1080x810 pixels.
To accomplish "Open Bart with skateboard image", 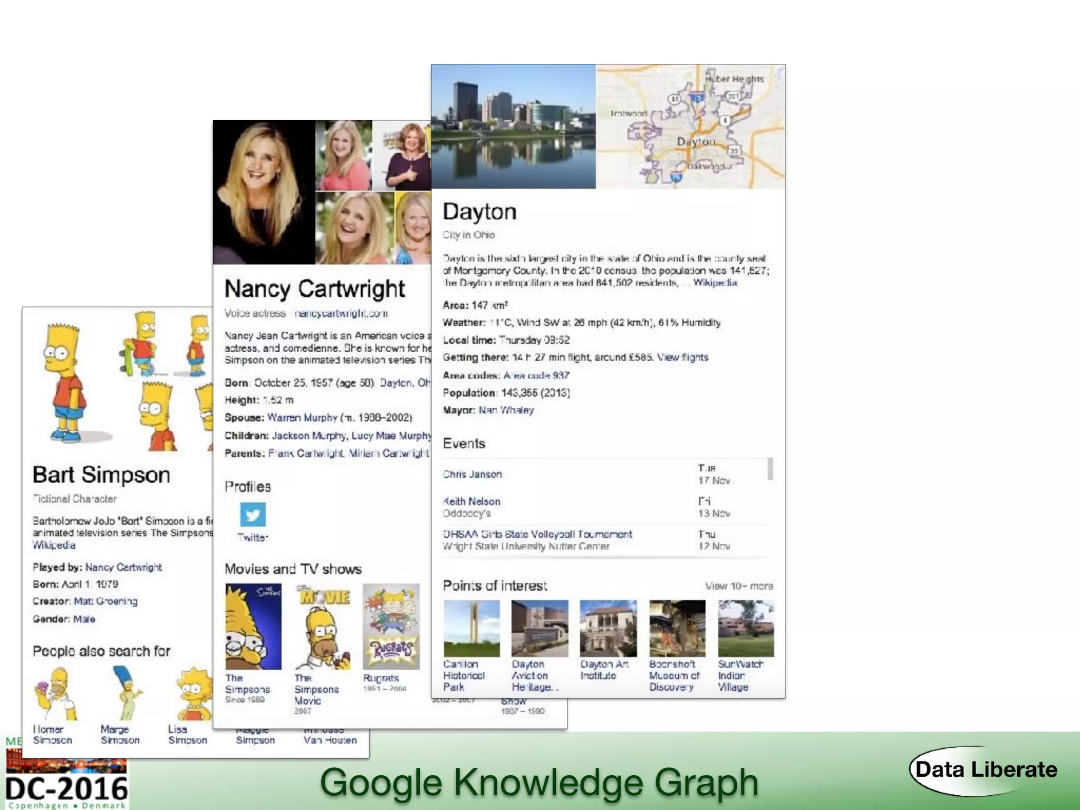I will 139,343.
